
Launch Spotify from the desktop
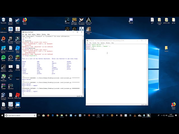pyautogui.click(x=4, y=58)
